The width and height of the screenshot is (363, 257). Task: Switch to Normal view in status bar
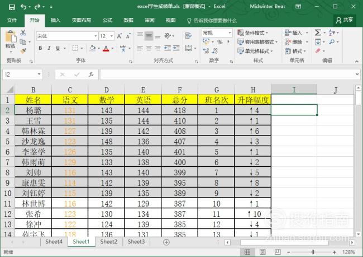pyautogui.click(x=247, y=252)
